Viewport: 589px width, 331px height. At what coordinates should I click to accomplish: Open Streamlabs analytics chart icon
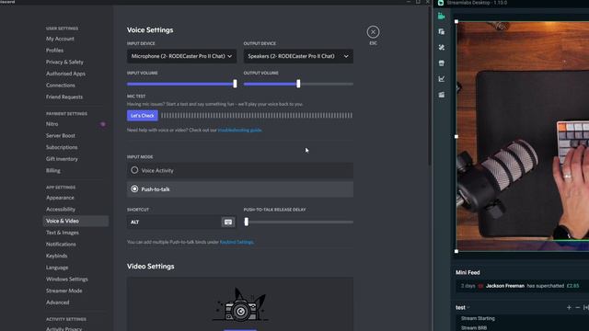tap(442, 79)
